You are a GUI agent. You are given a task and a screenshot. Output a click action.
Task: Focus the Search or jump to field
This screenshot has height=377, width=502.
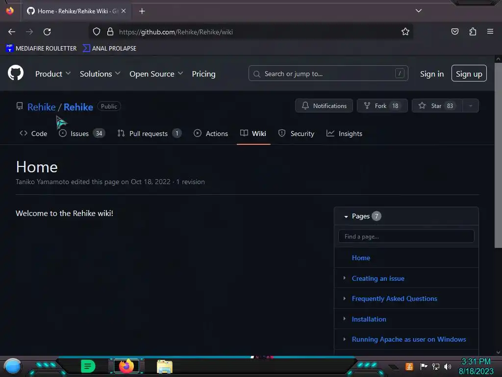tap(328, 74)
